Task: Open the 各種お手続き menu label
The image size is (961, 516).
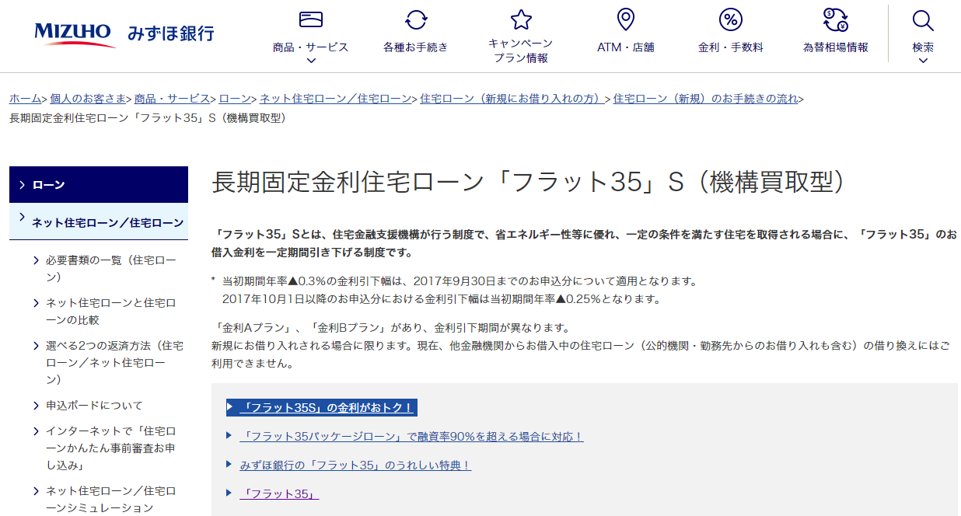Action: (x=416, y=47)
